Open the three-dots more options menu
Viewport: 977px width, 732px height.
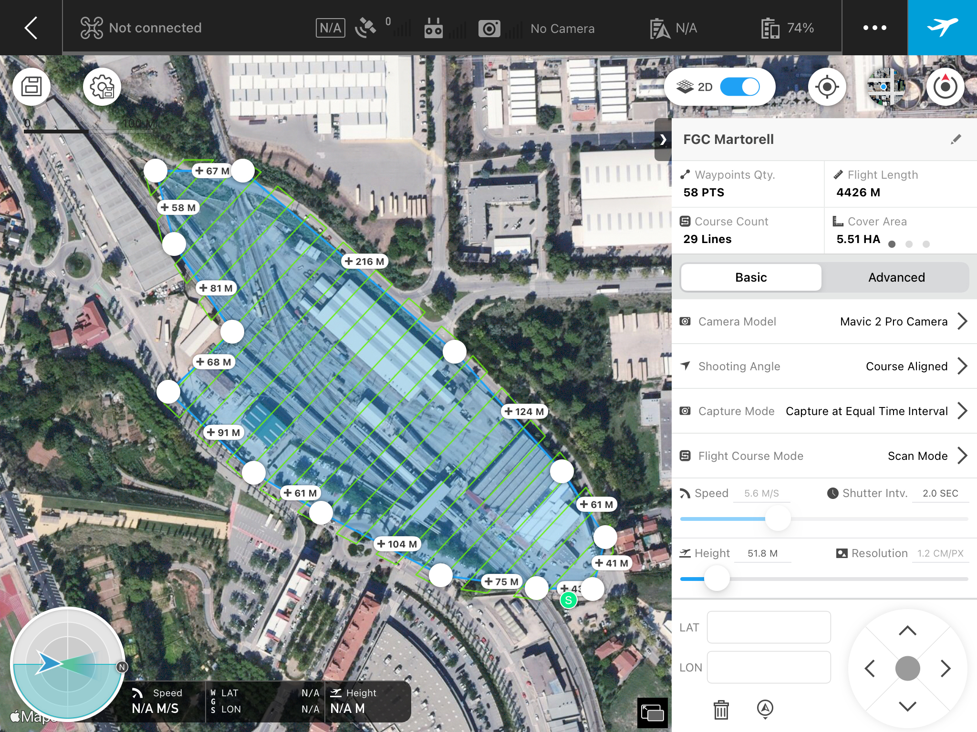tap(874, 28)
